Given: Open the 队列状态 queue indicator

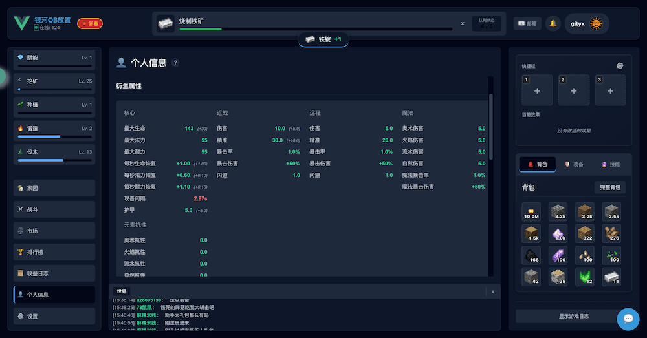Looking at the screenshot, I should [486, 23].
